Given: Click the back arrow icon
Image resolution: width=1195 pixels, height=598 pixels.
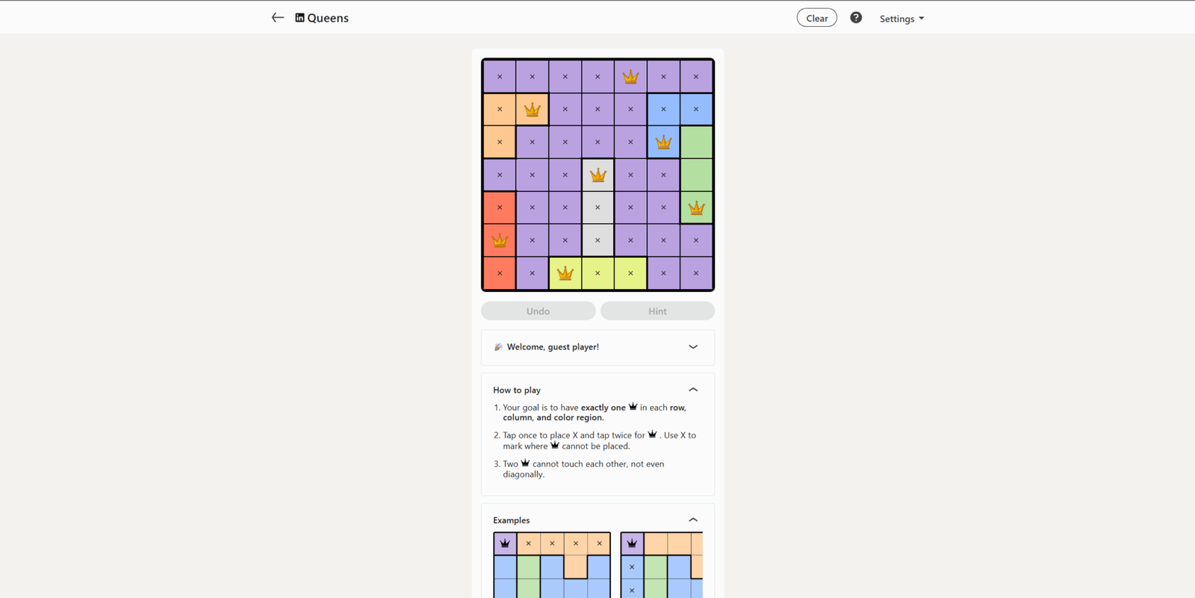Looking at the screenshot, I should (x=278, y=18).
